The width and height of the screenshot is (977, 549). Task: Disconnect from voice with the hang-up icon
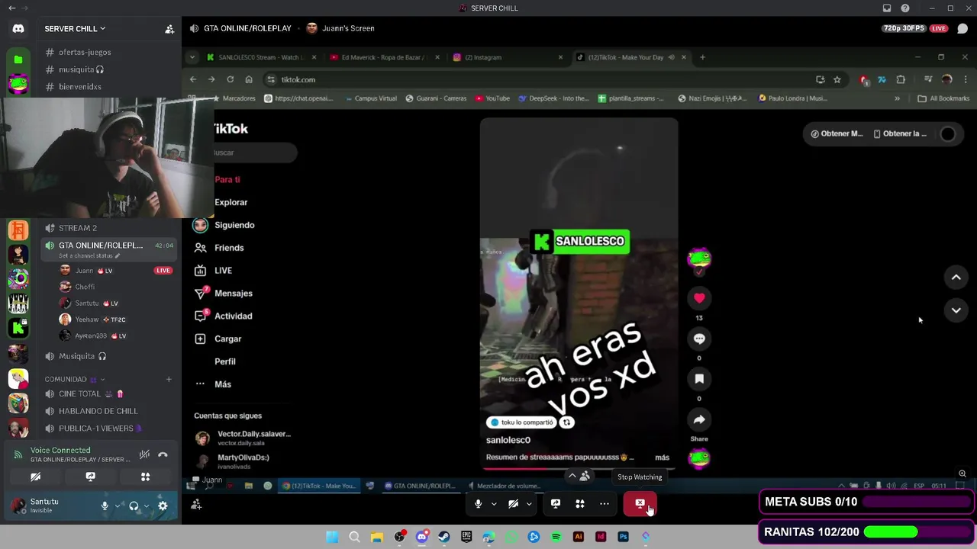[x=163, y=454]
